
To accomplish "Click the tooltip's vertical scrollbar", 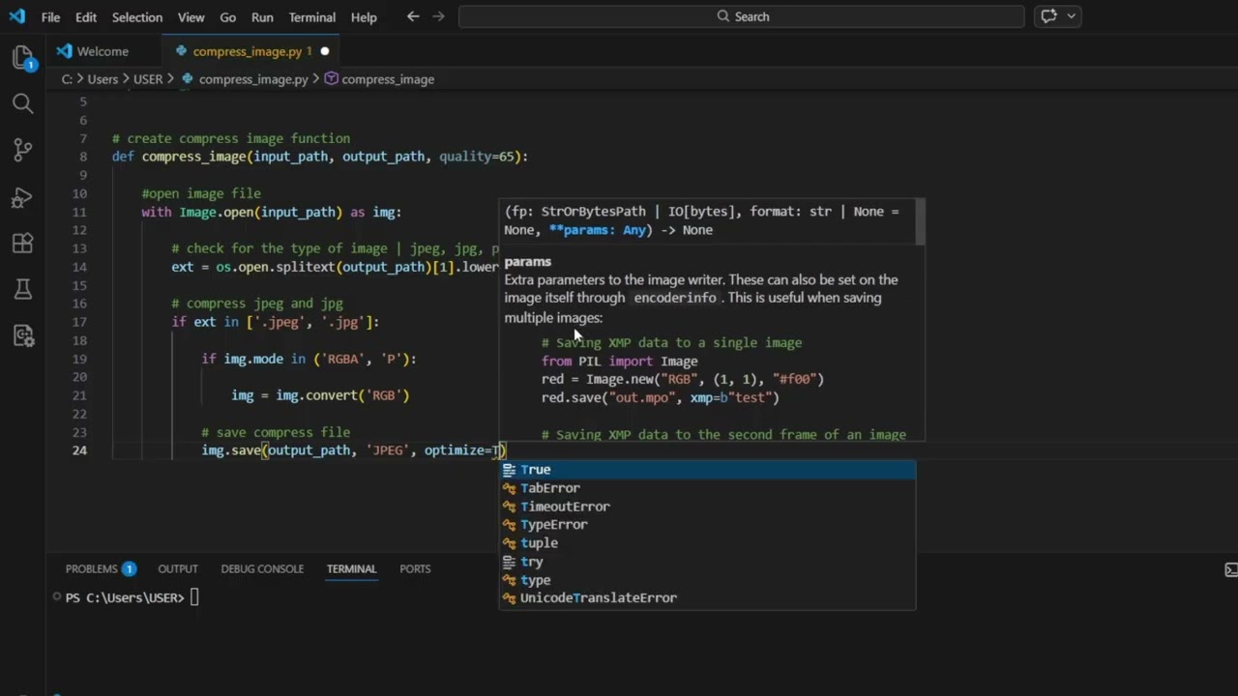I will pos(921,222).
